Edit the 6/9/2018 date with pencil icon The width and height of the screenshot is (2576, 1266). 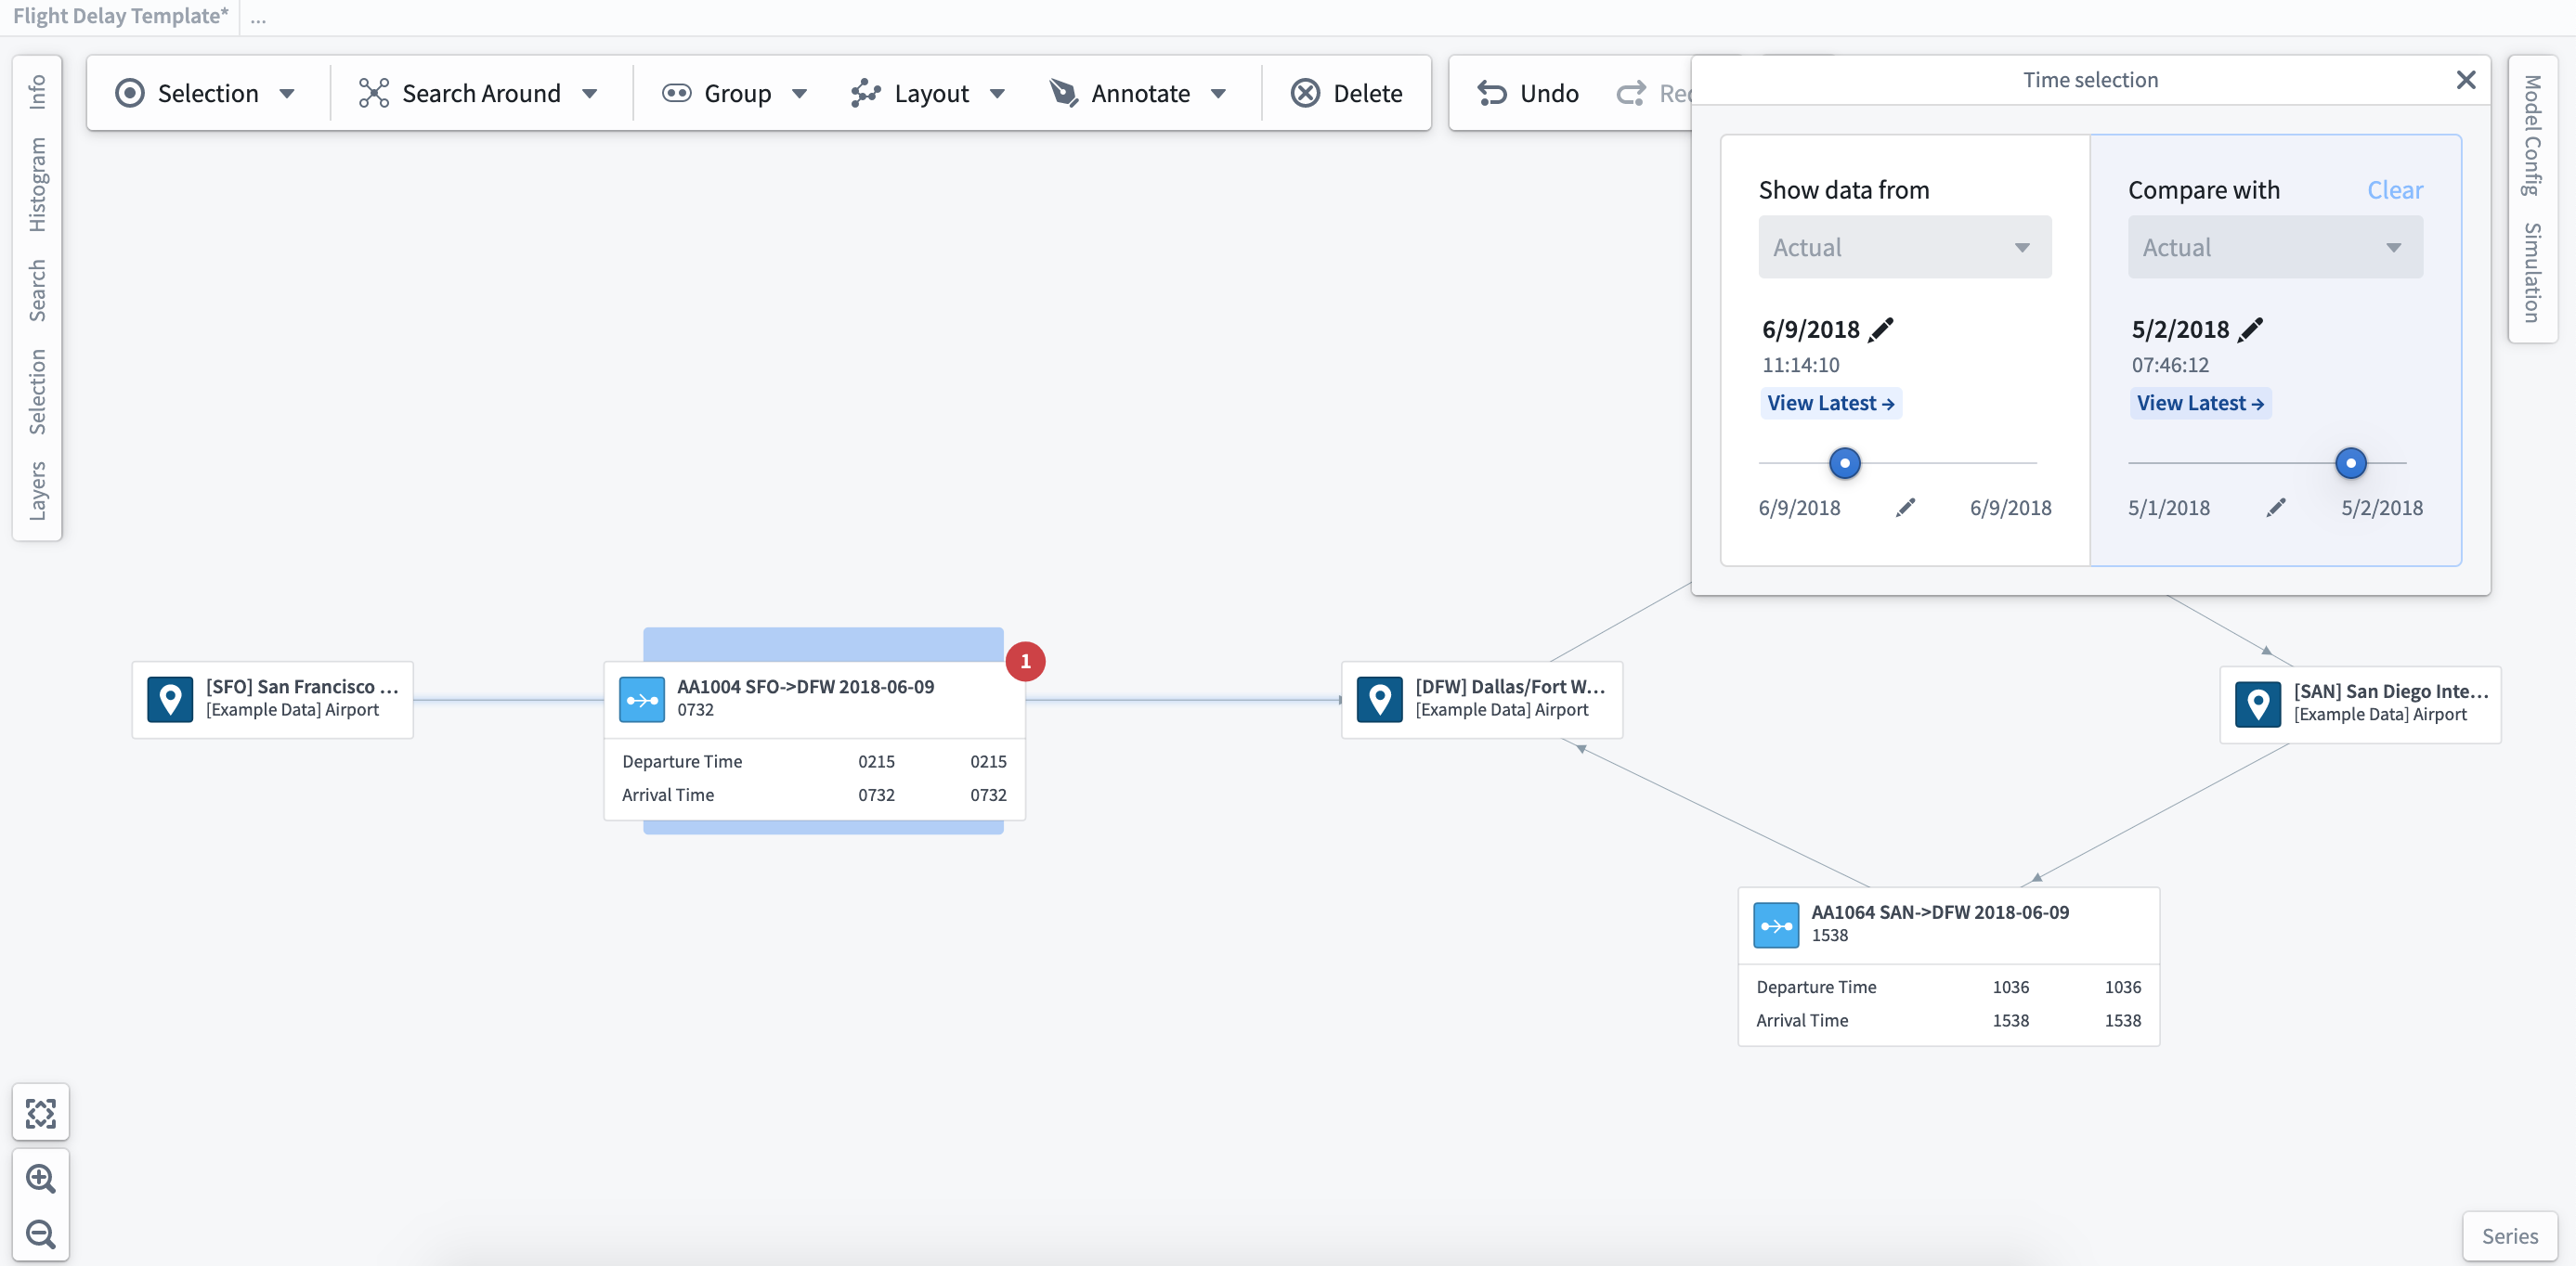(x=1881, y=329)
